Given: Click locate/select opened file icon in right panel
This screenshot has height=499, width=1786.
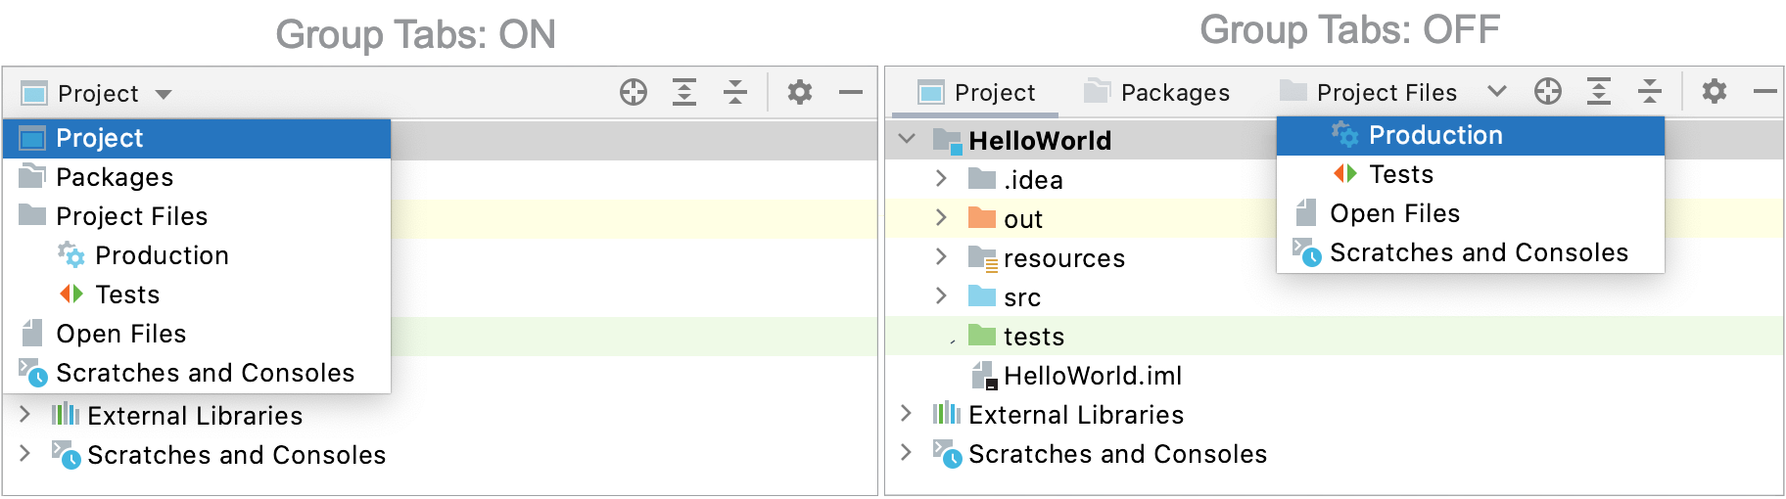Looking at the screenshot, I should (x=1548, y=92).
